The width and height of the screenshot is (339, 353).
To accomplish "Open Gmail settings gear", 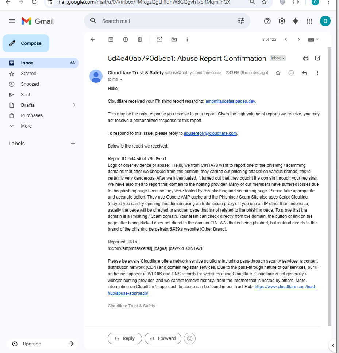I will [x=282, y=21].
